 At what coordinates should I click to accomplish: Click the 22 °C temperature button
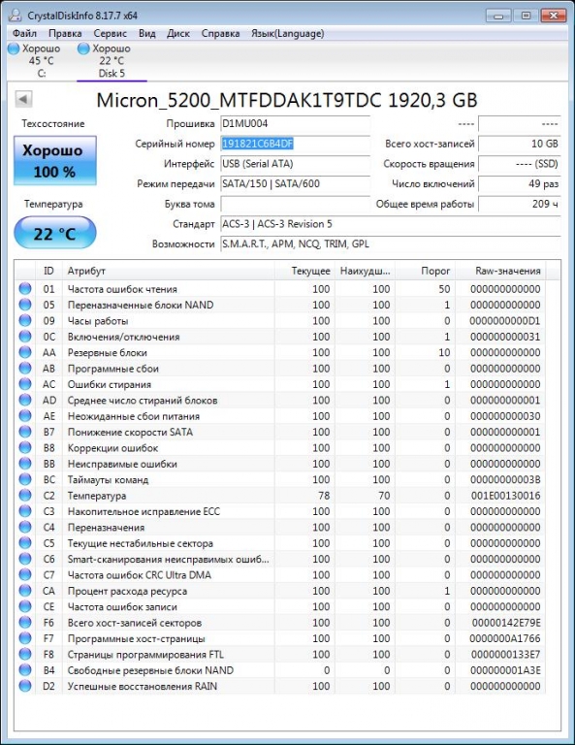(x=54, y=233)
